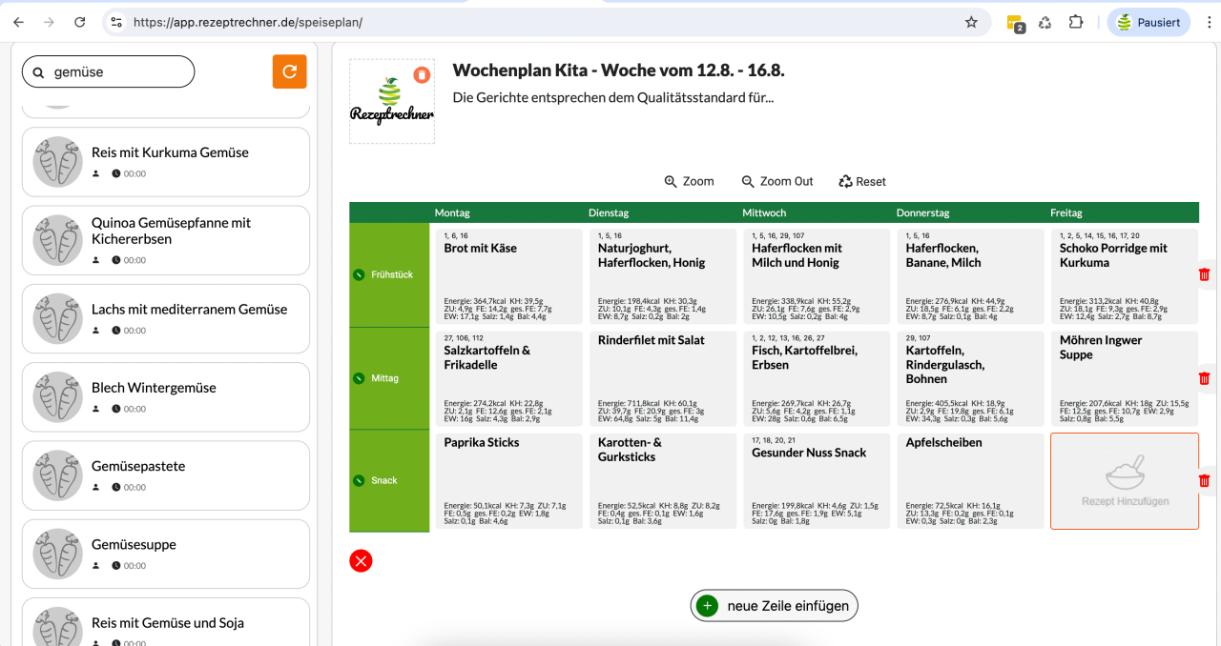Click the person icon on Blech Wintergemüse
The width and height of the screenshot is (1221, 646).
[x=94, y=408]
